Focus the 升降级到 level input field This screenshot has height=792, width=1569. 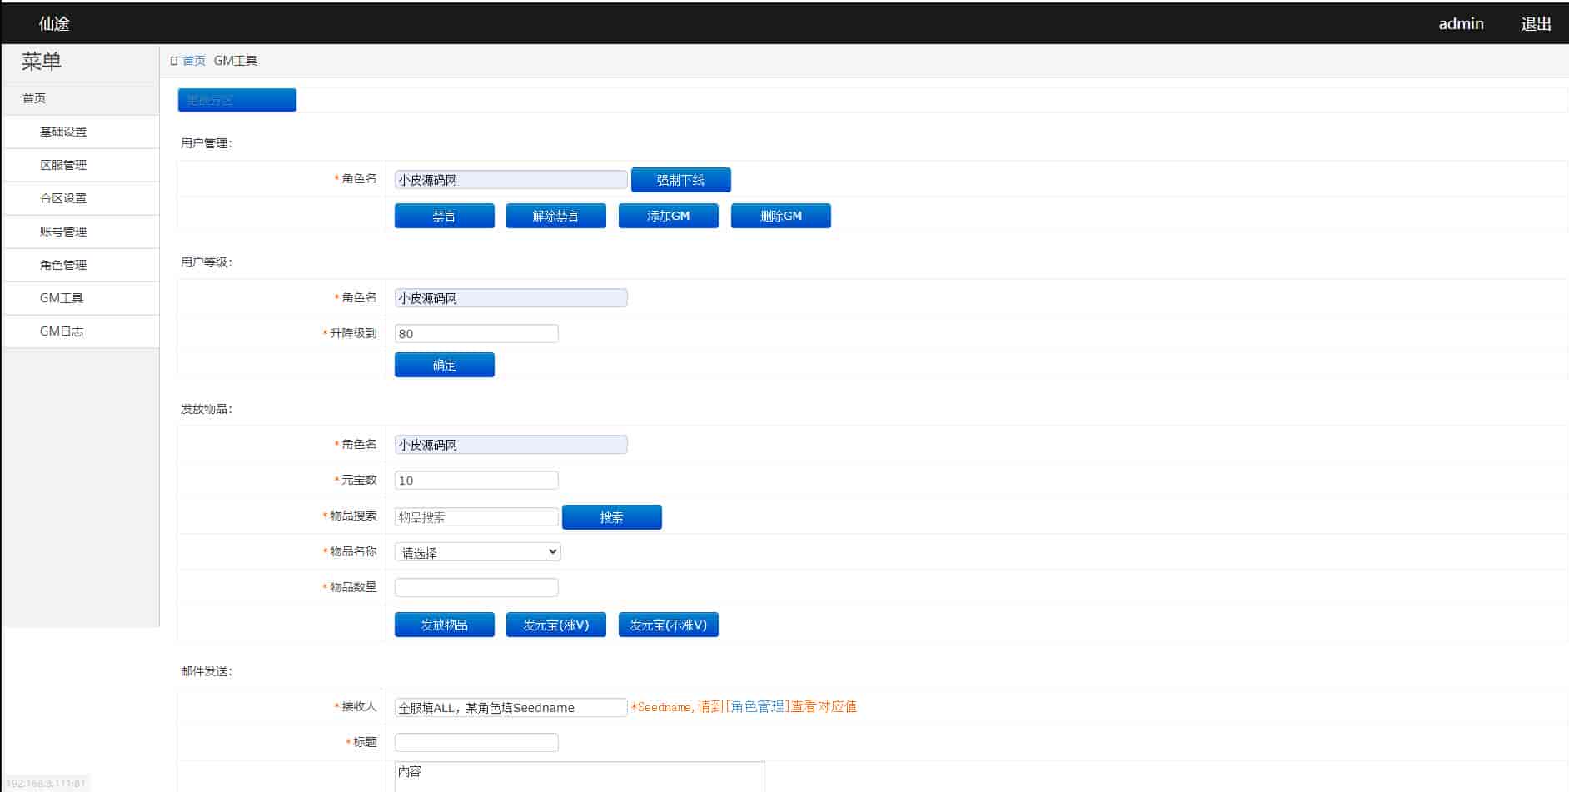pyautogui.click(x=476, y=334)
